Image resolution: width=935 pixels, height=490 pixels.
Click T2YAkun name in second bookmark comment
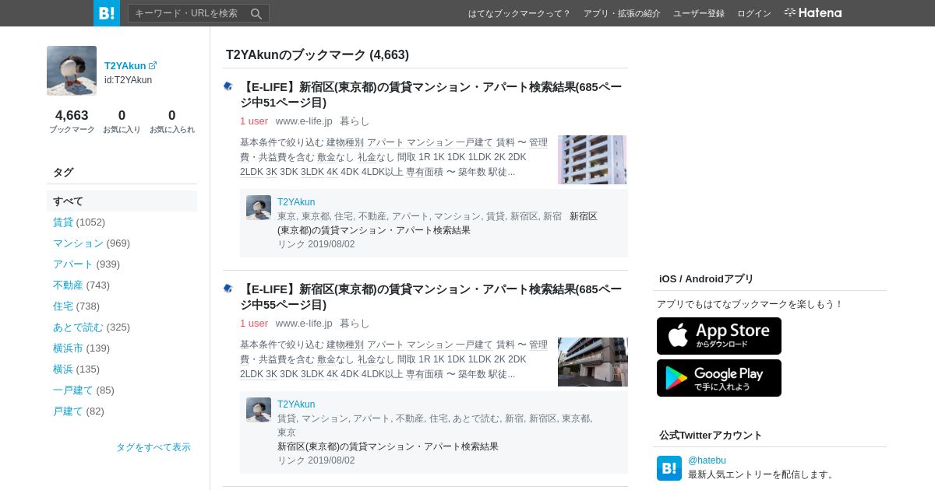click(296, 404)
